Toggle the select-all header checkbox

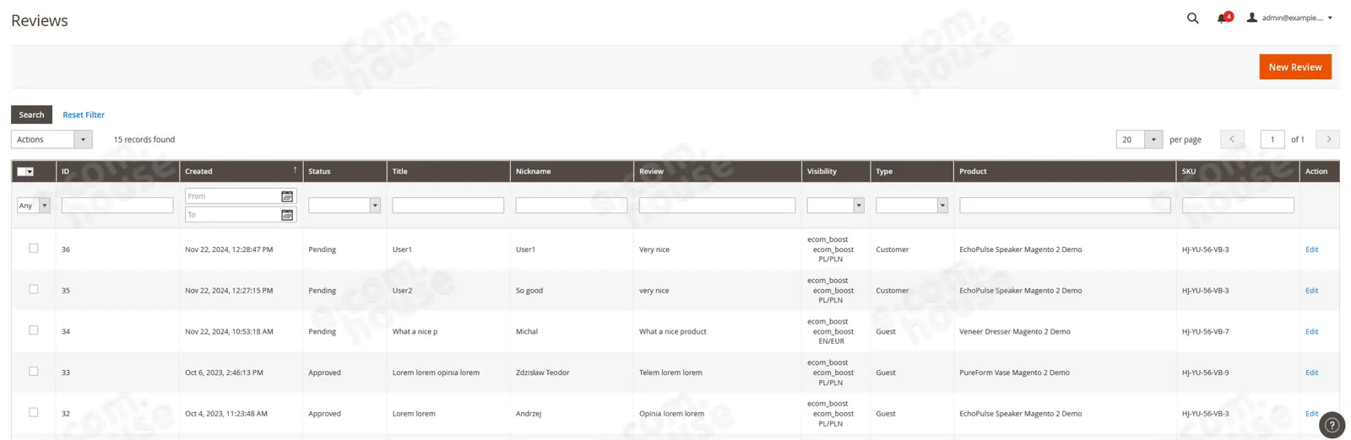pyautogui.click(x=22, y=171)
